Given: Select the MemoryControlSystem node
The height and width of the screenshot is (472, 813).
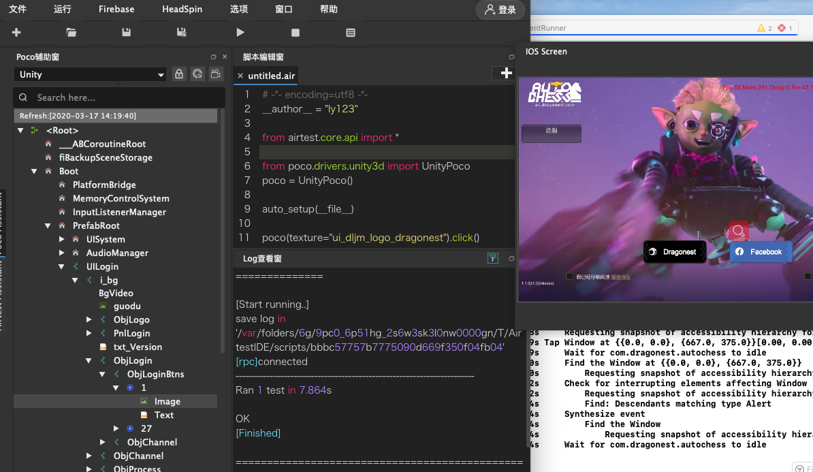Looking at the screenshot, I should (x=121, y=199).
